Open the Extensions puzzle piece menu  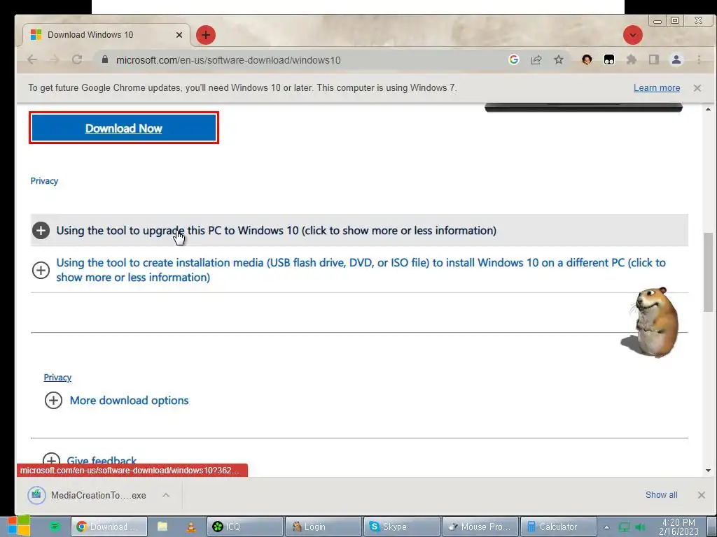click(632, 60)
